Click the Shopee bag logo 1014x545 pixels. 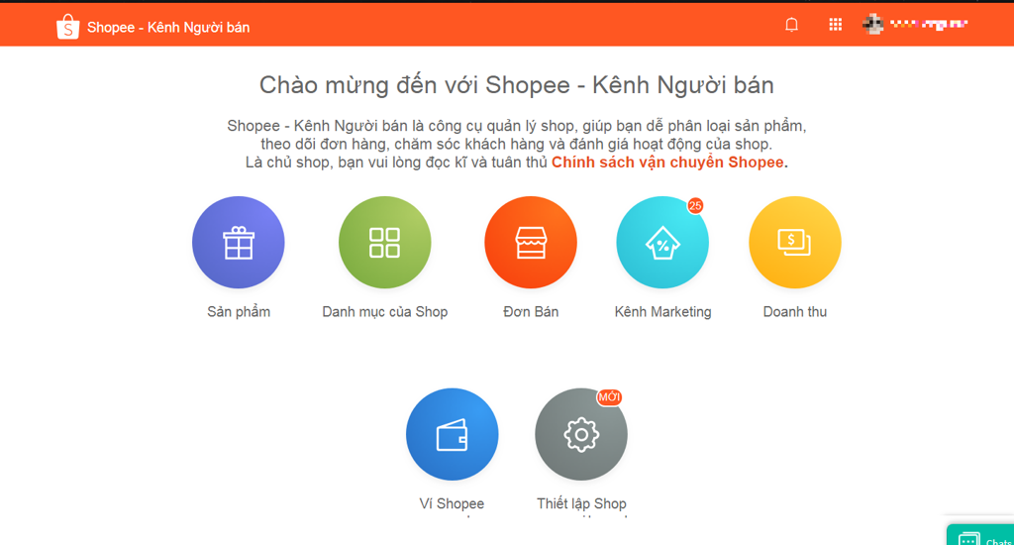(x=68, y=27)
